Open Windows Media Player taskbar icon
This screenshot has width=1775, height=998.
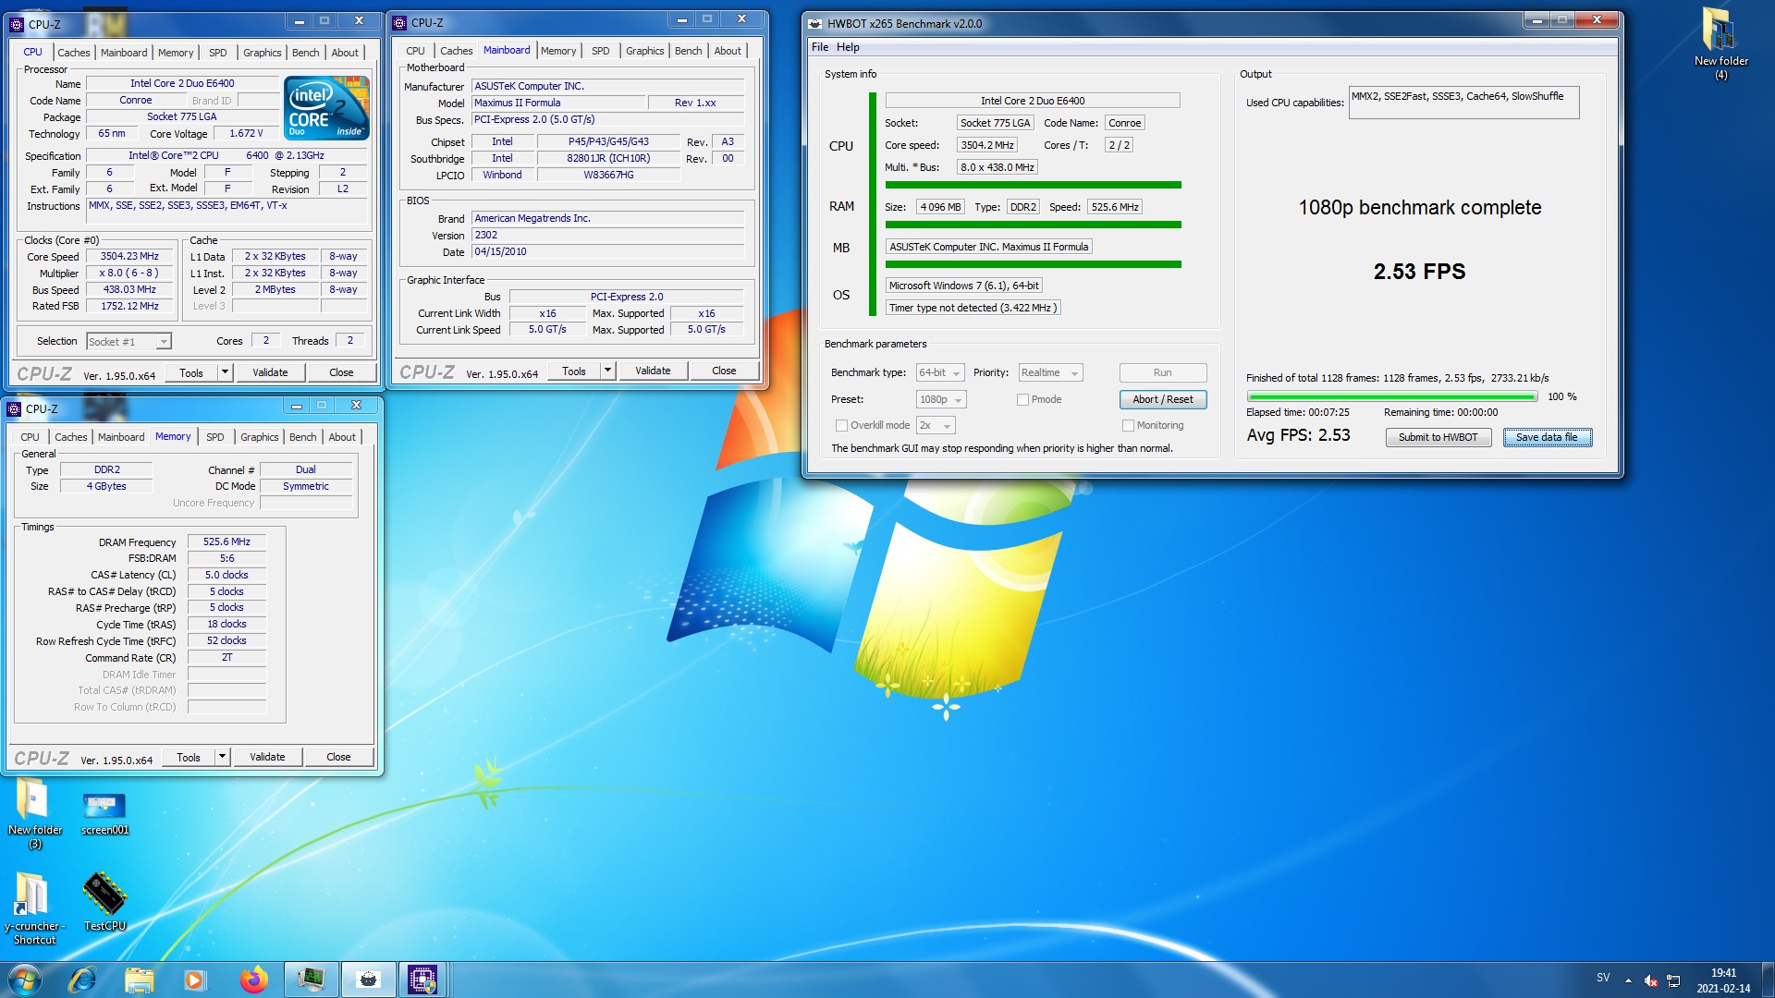[x=195, y=980]
